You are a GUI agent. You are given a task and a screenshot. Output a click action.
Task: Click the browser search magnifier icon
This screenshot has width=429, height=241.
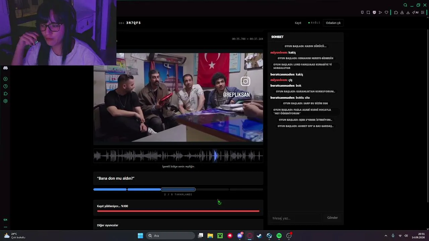405,5
